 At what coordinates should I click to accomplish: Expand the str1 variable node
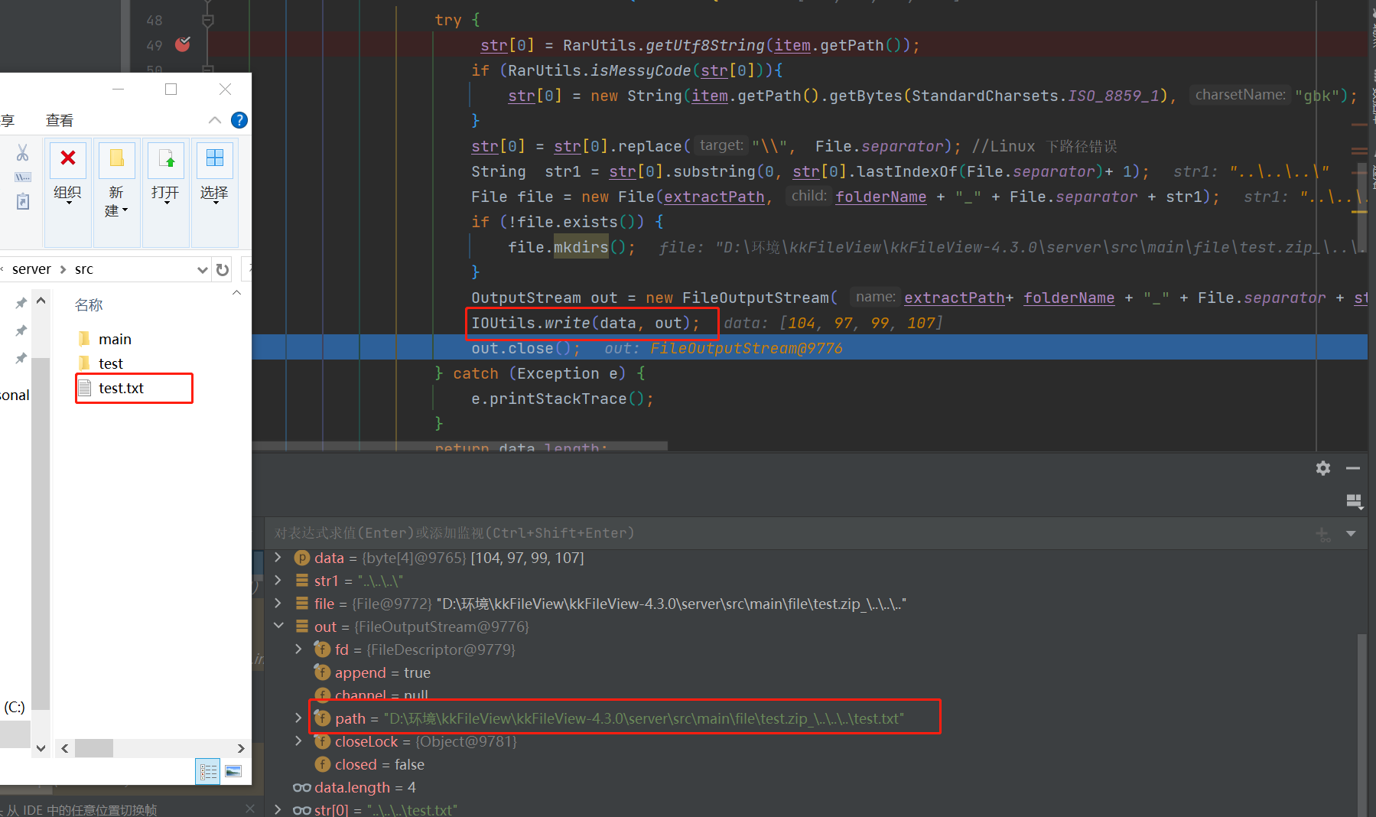[x=278, y=581]
